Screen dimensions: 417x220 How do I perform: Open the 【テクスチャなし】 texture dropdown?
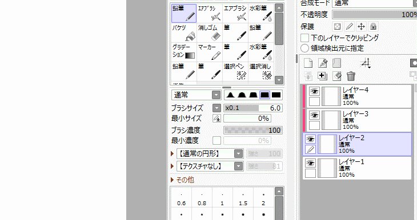tap(210, 166)
